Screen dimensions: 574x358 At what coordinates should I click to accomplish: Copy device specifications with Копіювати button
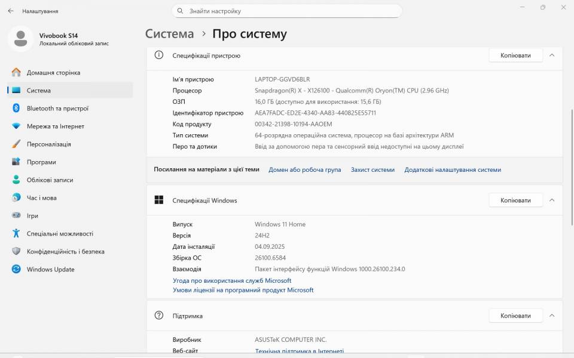click(515, 55)
